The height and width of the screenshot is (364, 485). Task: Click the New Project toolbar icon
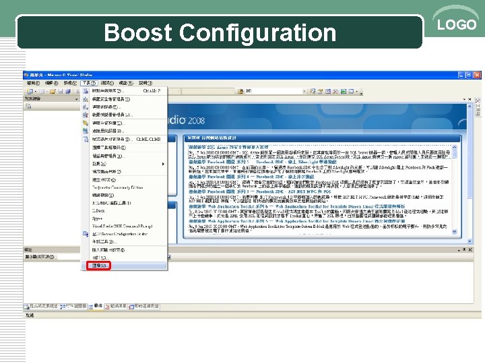click(30, 91)
